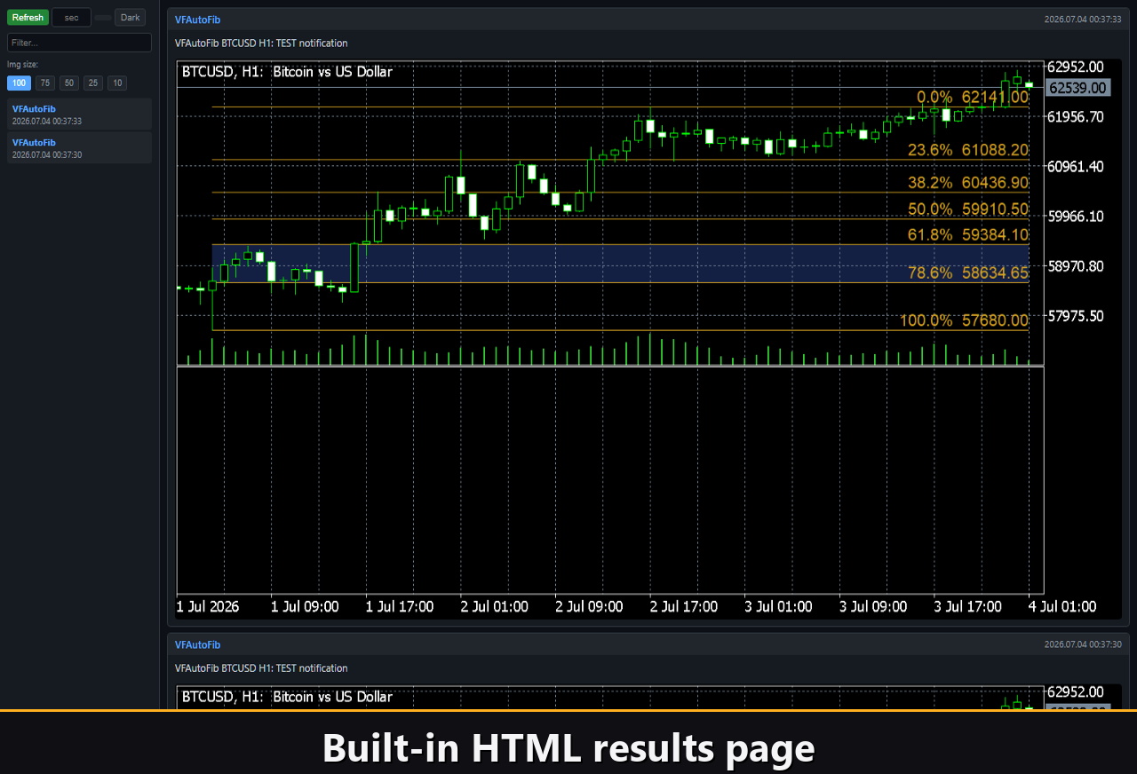
Task: Click VFAutoFib title of the 00:37:33 card
Action: click(x=197, y=20)
